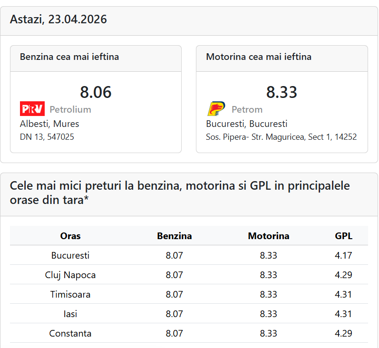379x348 pixels.
Task: Click the cheapest gasoline price 8.06
Action: coord(96,92)
